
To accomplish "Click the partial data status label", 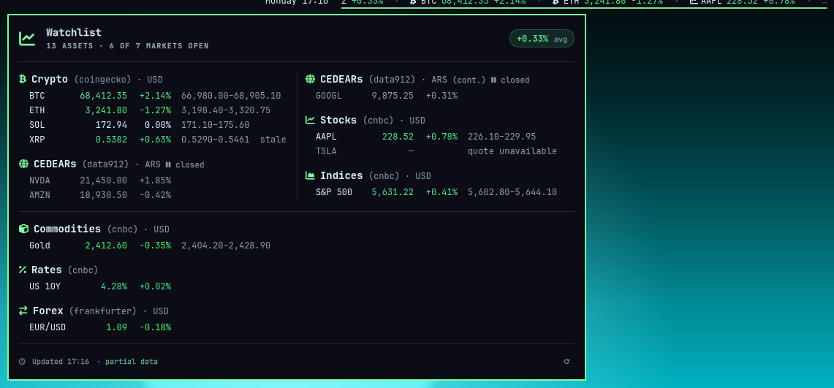I will 132,362.
